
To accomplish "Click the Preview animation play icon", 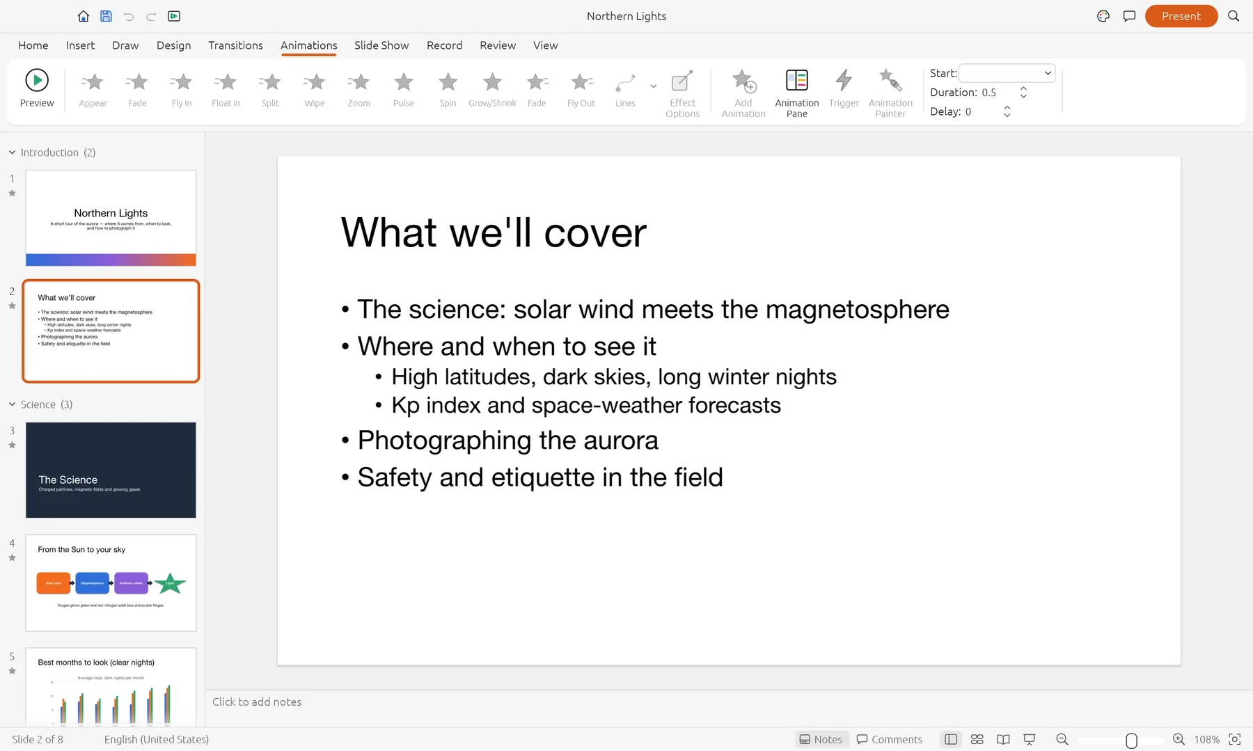I will (37, 81).
